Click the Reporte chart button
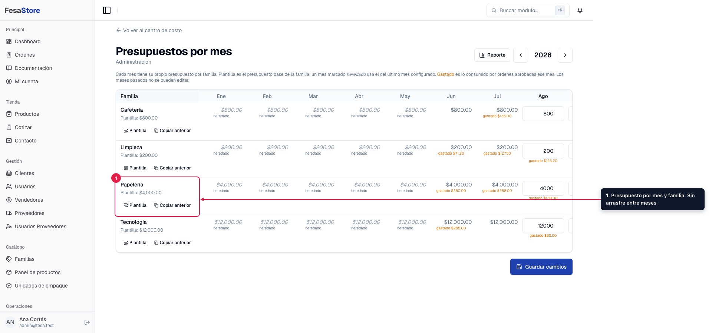The height and width of the screenshot is (333, 712). [492, 55]
